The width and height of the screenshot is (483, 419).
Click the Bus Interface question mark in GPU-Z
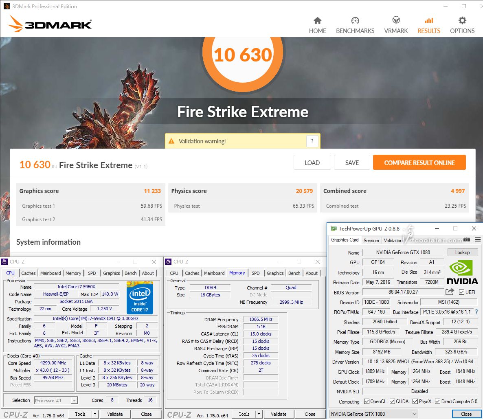point(476,312)
